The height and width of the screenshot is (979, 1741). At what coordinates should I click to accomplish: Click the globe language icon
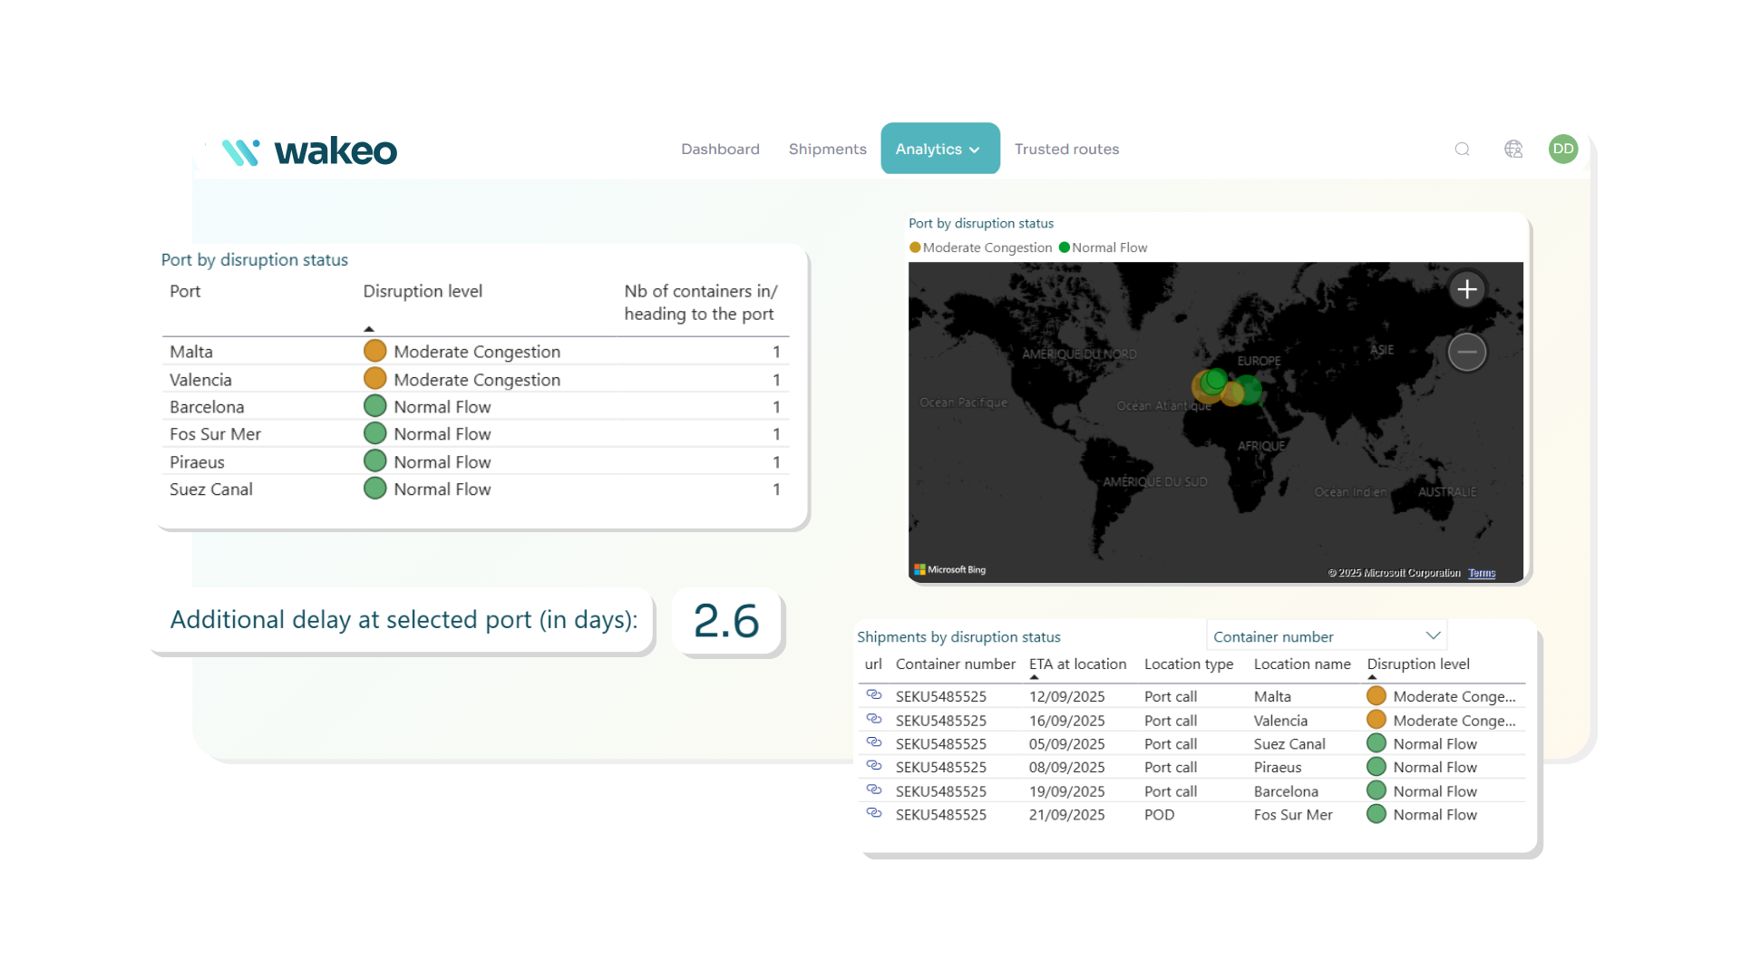1513,150
